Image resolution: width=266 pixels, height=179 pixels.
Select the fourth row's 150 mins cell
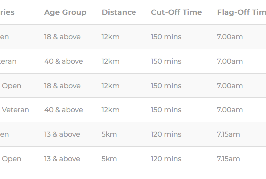166,110
